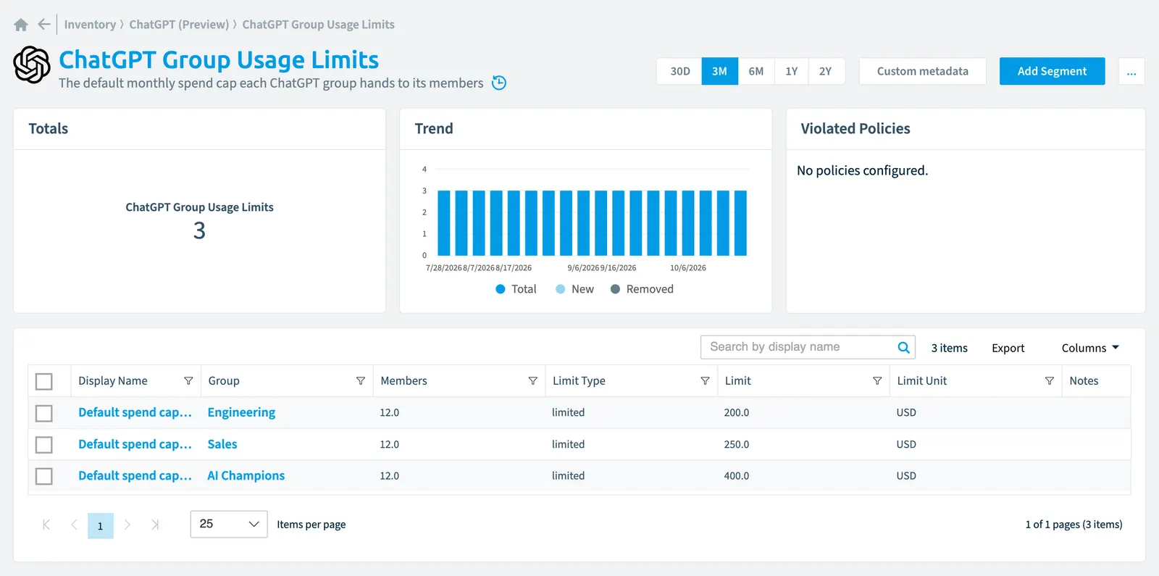The image size is (1159, 576).
Task: Select the 30D time range
Action: point(679,71)
